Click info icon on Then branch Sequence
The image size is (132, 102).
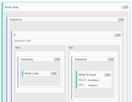click(55, 59)
